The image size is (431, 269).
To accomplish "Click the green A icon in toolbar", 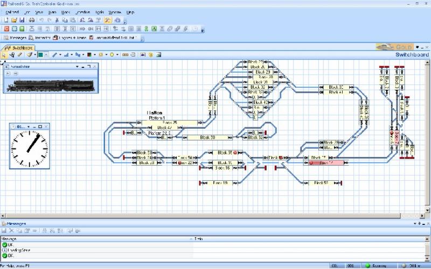I will click(154, 29).
